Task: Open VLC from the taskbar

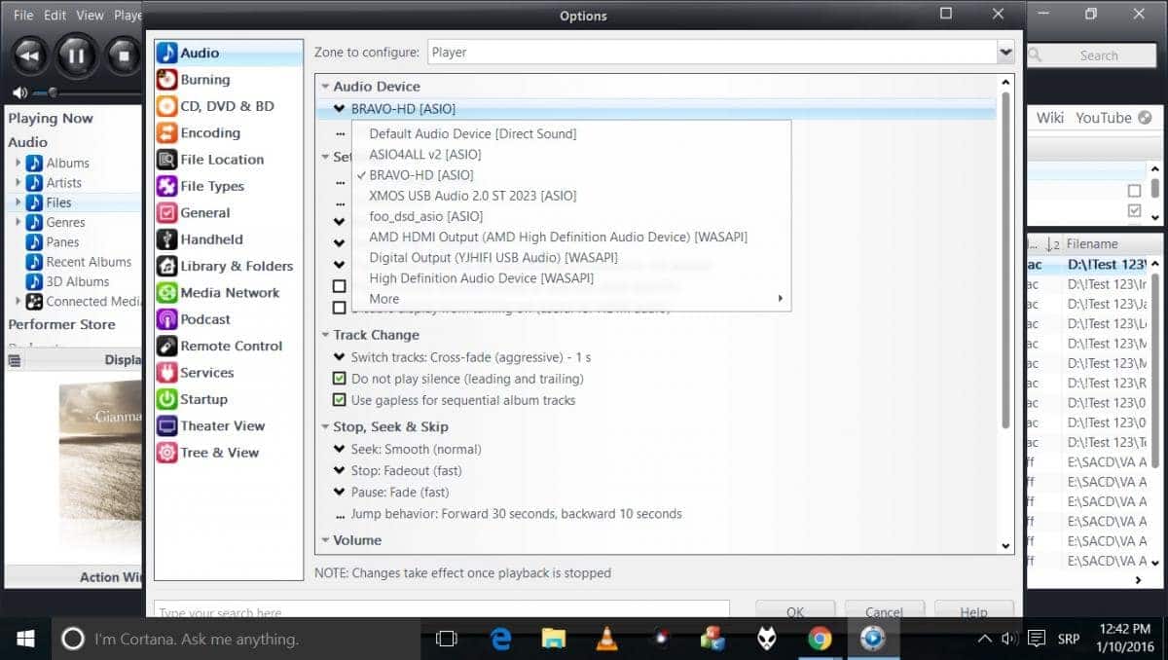Action: coord(607,639)
